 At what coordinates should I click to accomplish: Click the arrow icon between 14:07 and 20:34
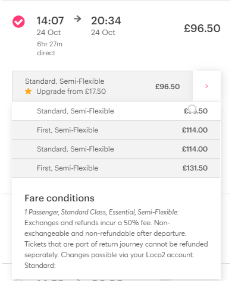pyautogui.click(x=77, y=19)
